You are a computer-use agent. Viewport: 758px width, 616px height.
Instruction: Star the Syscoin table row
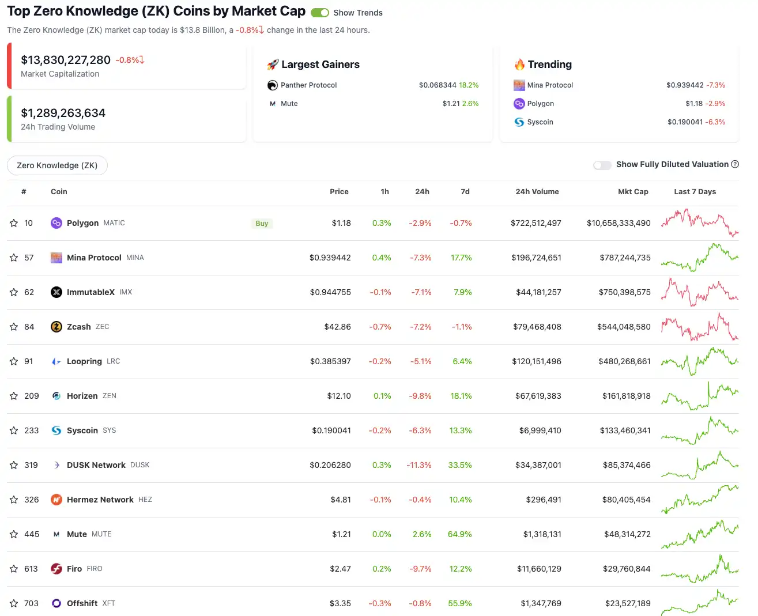[14, 430]
